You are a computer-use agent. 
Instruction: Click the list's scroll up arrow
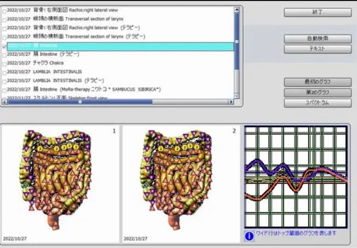tap(237, 10)
